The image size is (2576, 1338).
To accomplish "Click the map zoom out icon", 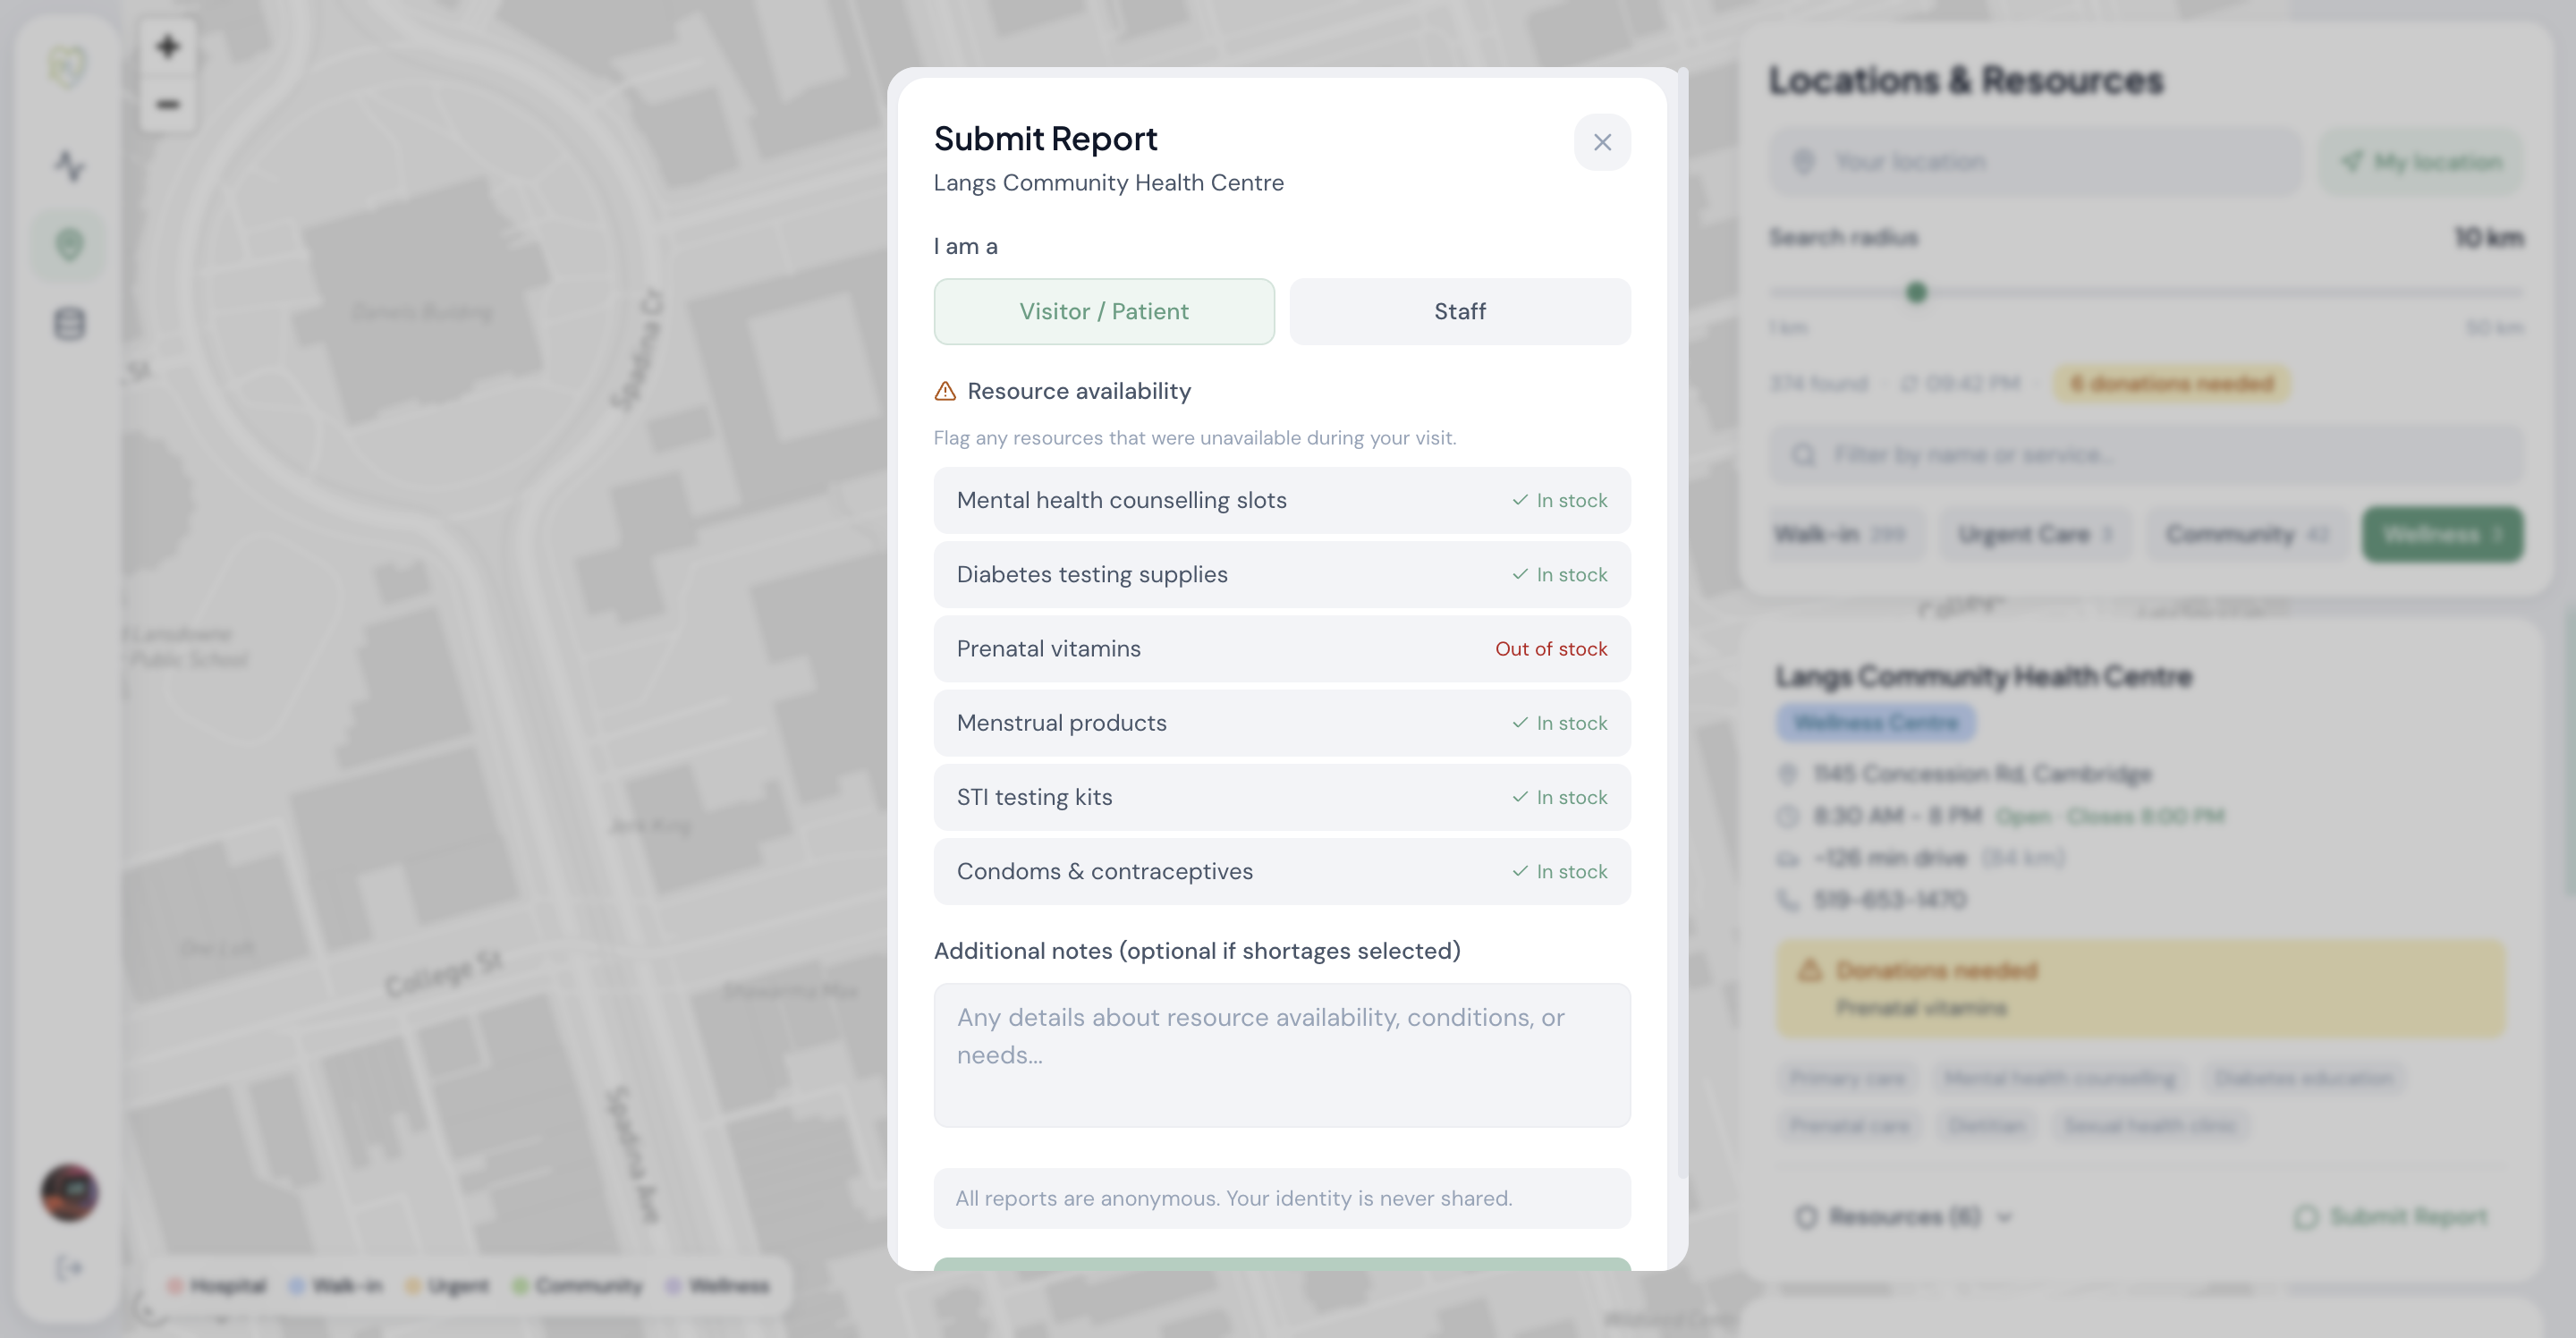I will point(168,104).
